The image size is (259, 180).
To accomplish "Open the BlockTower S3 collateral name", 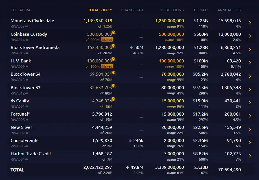I will pyautogui.click(x=26, y=88).
